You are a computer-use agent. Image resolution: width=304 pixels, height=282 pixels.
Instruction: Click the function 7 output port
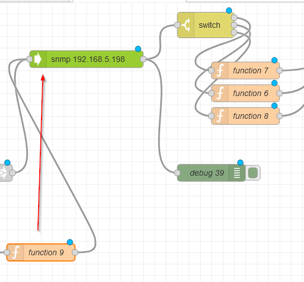pos(280,70)
